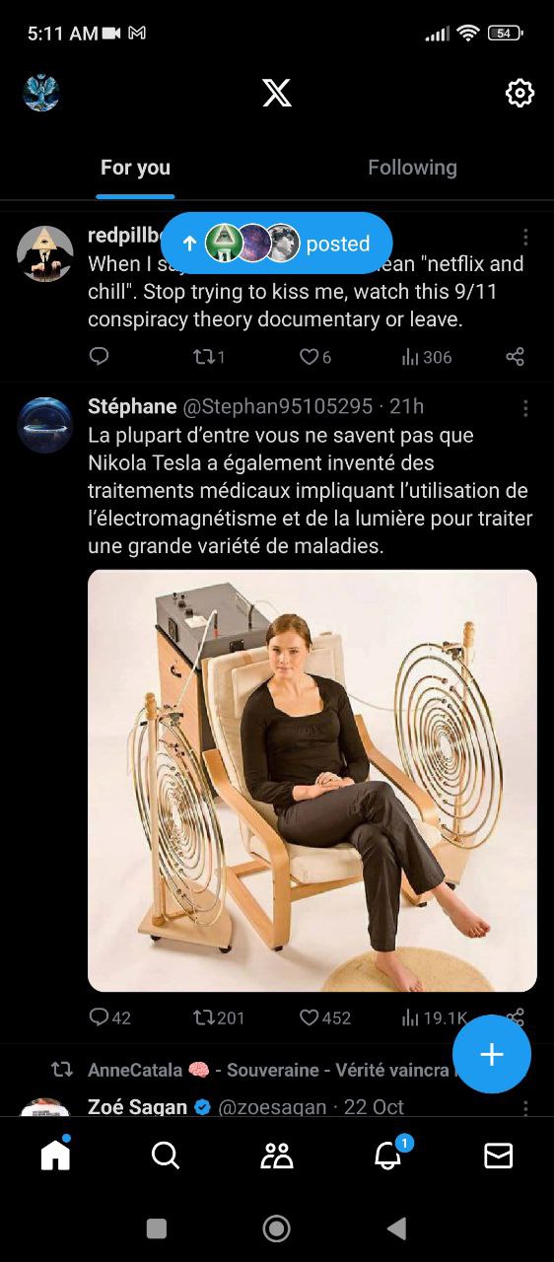Image resolution: width=554 pixels, height=1262 pixels.
Task: Open the Tesla device photo in post
Action: pos(312,780)
